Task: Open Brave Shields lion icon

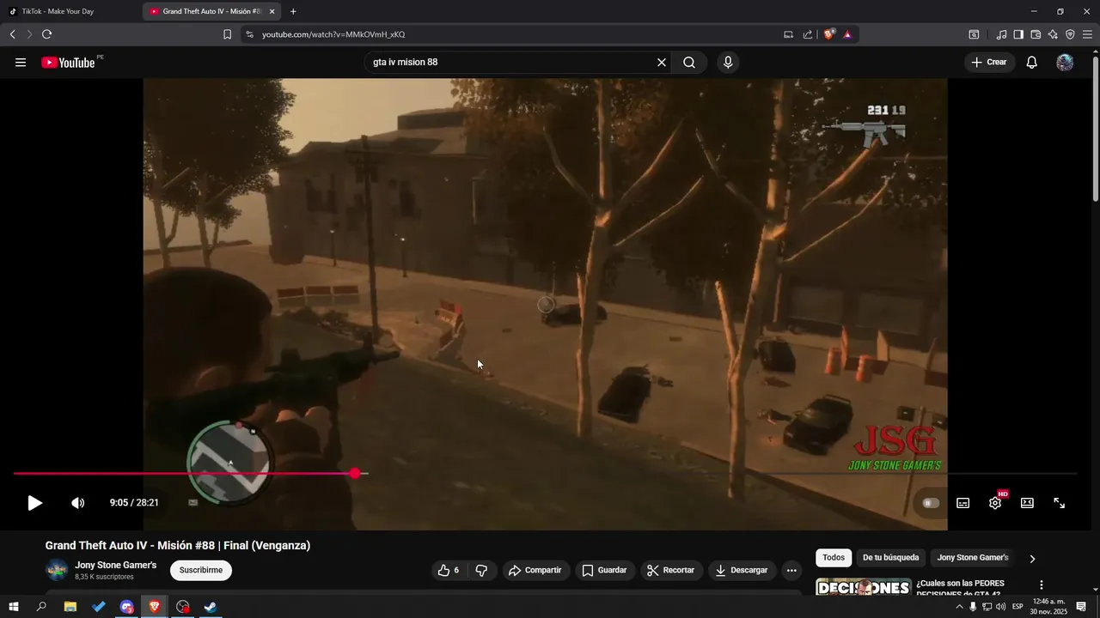Action: click(x=829, y=34)
